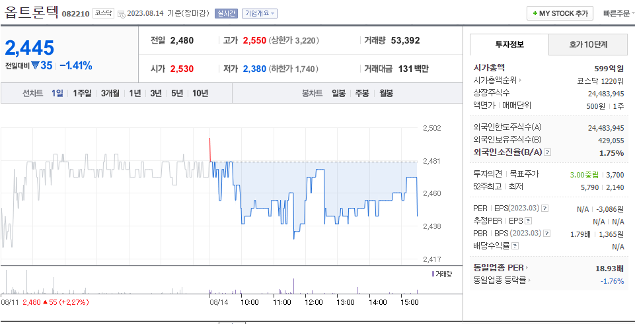Click the PER EPS help question icon
Image resolution: width=635 pixels, height=324 pixels.
tap(544, 209)
